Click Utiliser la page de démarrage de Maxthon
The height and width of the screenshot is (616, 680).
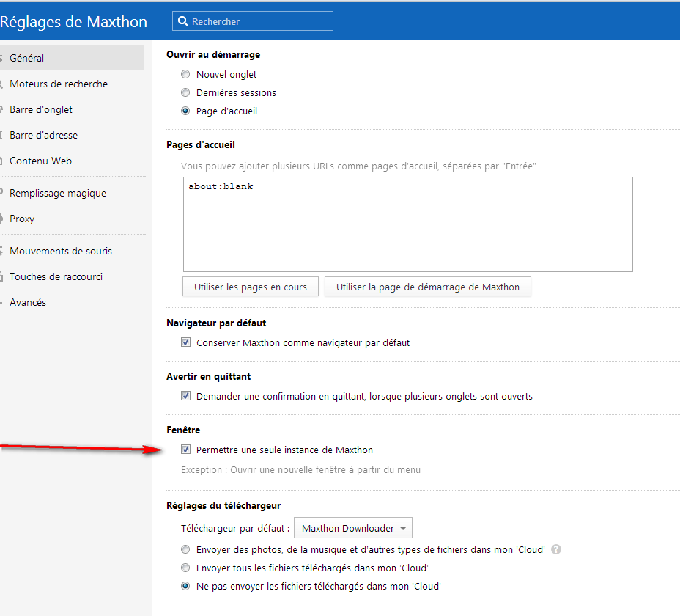(x=428, y=287)
